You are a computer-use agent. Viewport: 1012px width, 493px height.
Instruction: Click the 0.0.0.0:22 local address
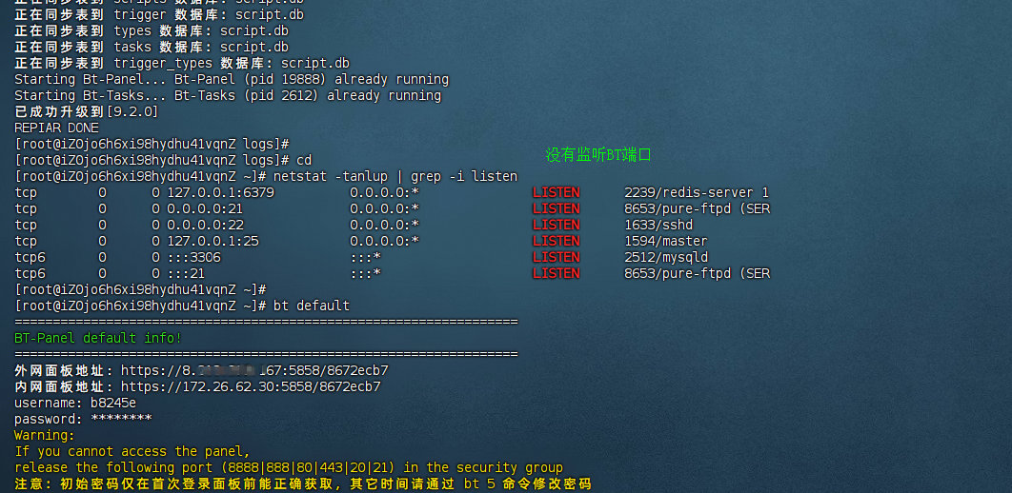point(205,225)
